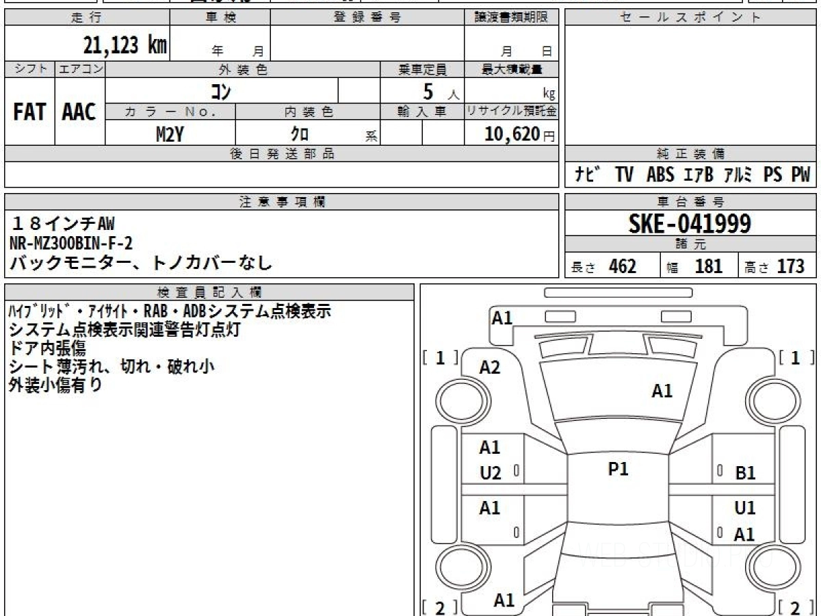The image size is (821, 616).
Task: Select the 走行 header cell
Action: (x=87, y=18)
